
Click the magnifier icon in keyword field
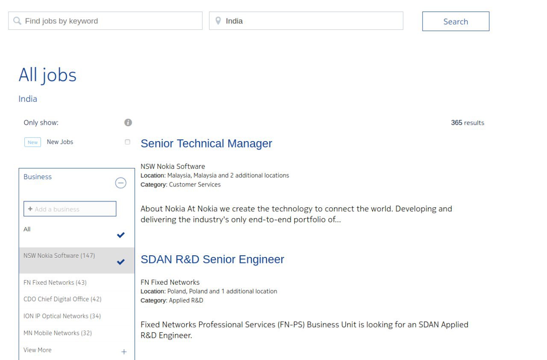pyautogui.click(x=17, y=21)
